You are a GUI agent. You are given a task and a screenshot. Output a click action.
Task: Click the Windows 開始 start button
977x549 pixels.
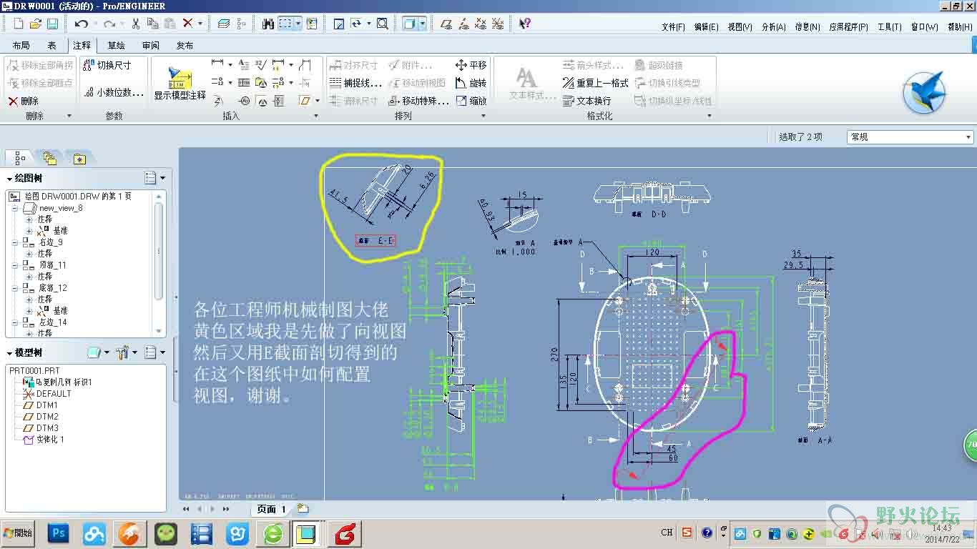pos(18,533)
